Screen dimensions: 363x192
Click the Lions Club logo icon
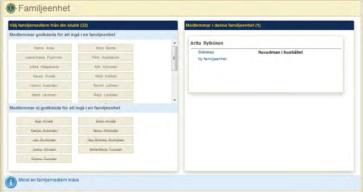(x=11, y=8)
